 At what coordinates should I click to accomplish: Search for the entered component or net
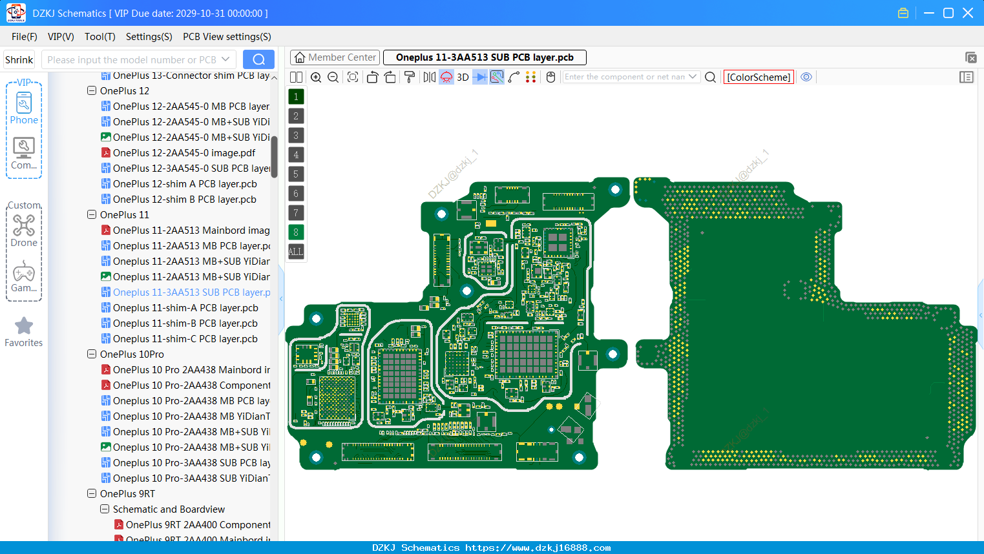click(x=710, y=77)
